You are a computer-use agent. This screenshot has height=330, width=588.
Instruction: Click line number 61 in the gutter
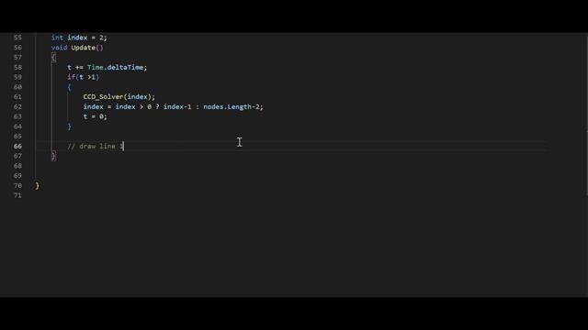[x=17, y=97]
